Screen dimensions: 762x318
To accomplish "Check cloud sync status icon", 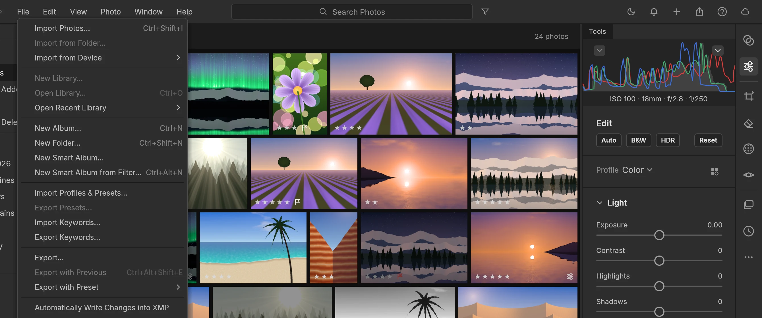I will click(745, 12).
